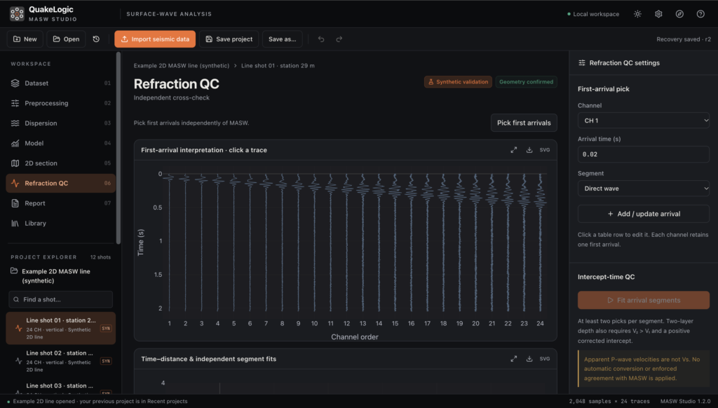718x408 pixels.
Task: Open settings gear in top bar
Action: 658,14
